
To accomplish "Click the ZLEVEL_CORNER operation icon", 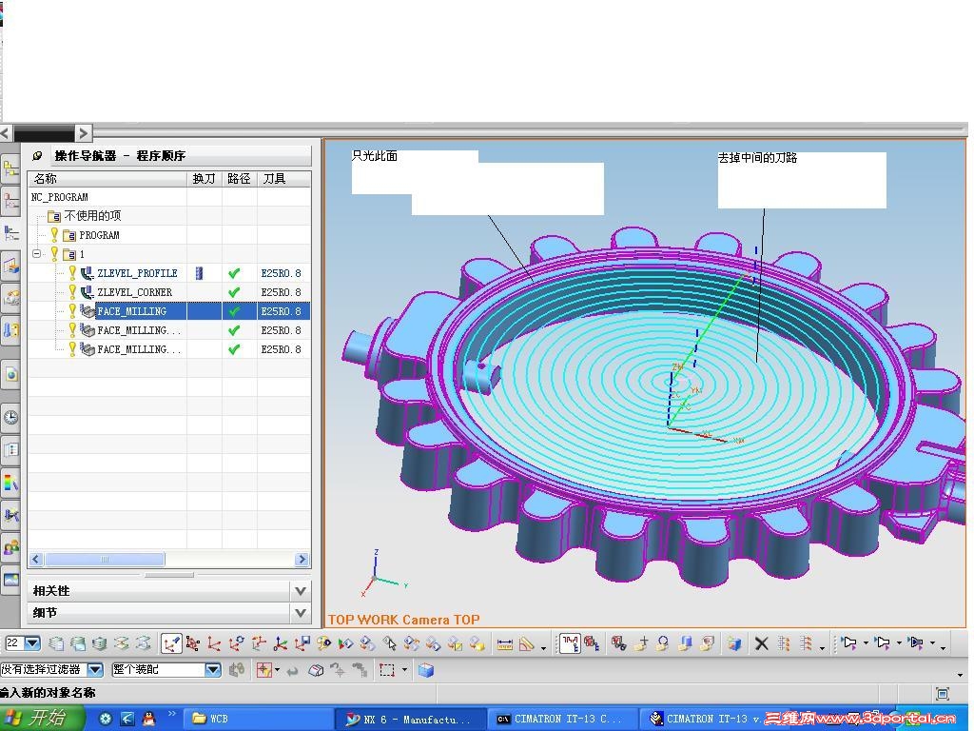I will pos(87,292).
